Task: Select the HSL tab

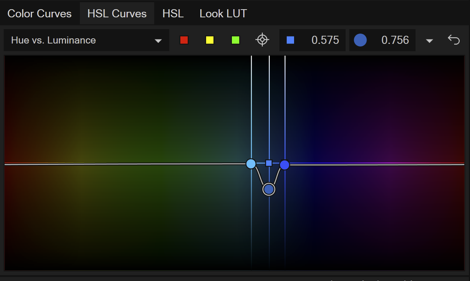Action: pyautogui.click(x=173, y=13)
